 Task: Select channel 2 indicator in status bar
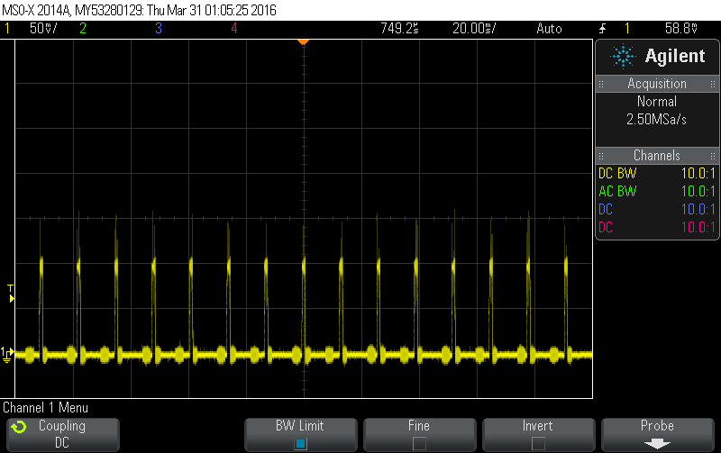[x=83, y=29]
